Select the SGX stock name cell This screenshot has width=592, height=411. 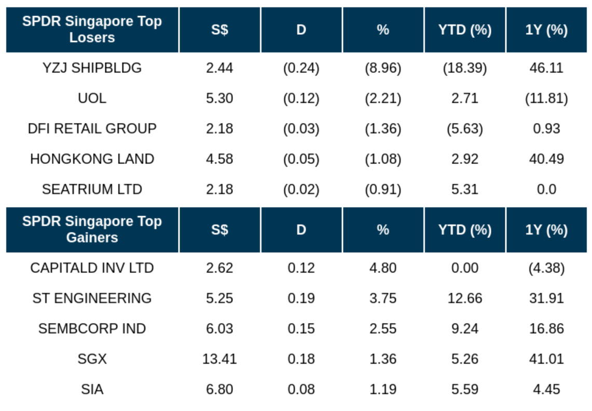pos(92,359)
